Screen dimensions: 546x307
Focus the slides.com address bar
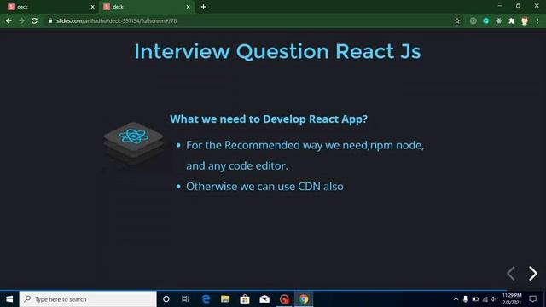pyautogui.click(x=251, y=20)
